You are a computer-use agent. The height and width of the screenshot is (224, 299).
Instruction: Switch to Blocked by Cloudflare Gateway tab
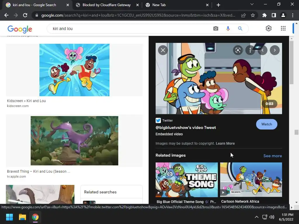pyautogui.click(x=107, y=5)
